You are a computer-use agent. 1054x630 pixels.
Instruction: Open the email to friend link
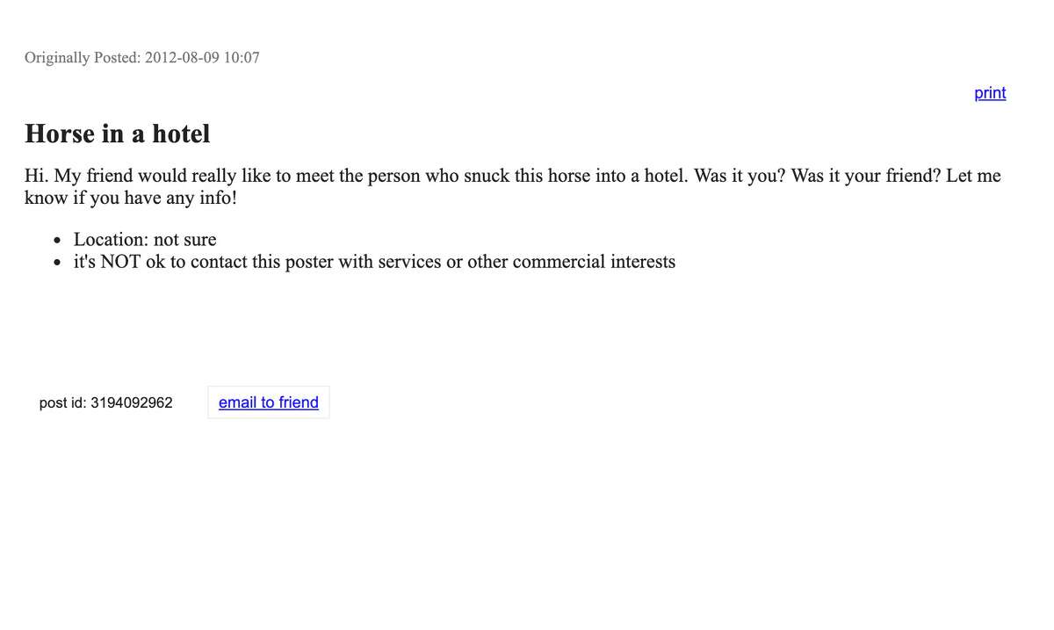(269, 402)
